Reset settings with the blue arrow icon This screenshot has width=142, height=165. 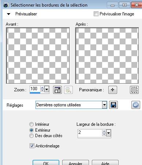click(x=136, y=105)
